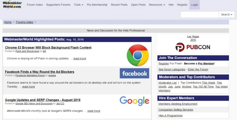
Task: Click the Chrome logo image
Action: pyautogui.click(x=138, y=55)
